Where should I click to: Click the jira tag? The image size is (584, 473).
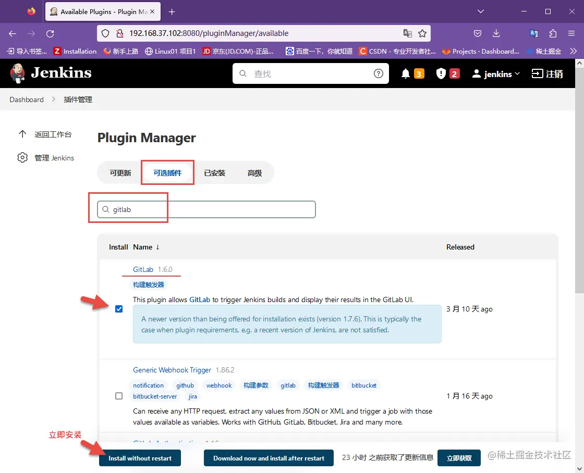coord(192,396)
